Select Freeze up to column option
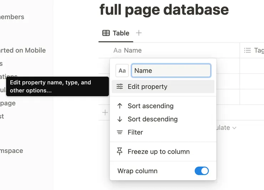264x190 pixels. pos(158,152)
